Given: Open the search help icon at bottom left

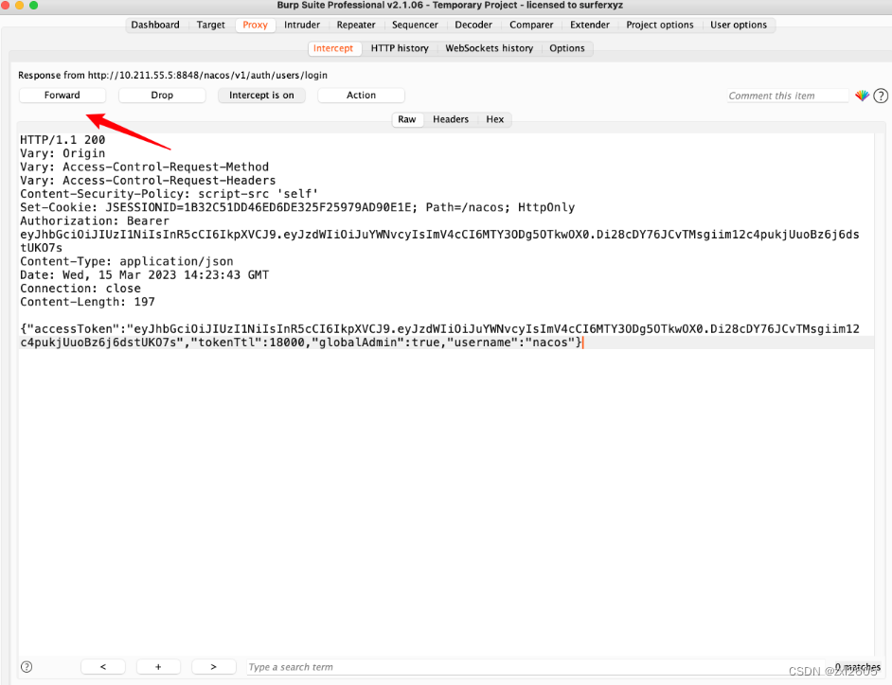Looking at the screenshot, I should (27, 667).
